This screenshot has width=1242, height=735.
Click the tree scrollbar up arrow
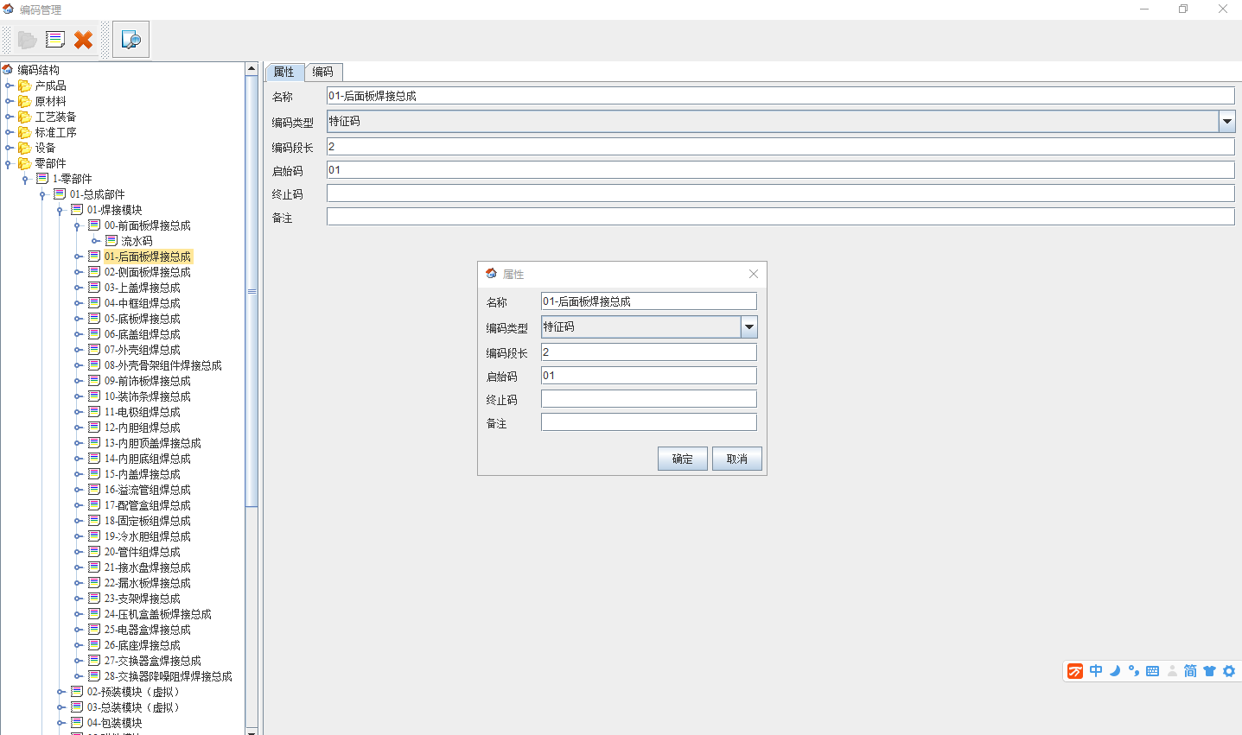click(252, 68)
